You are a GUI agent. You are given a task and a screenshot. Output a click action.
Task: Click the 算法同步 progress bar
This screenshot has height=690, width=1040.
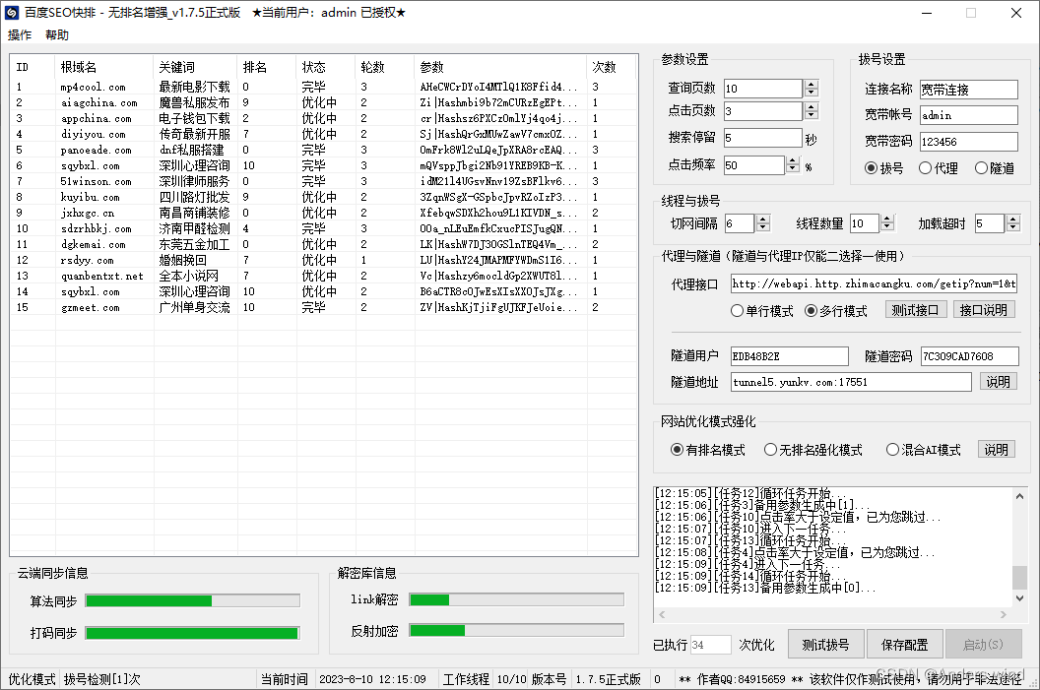click(193, 600)
